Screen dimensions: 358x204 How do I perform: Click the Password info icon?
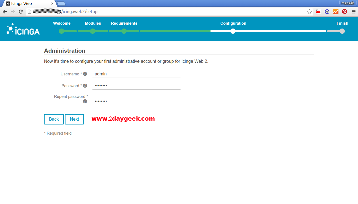(x=85, y=86)
